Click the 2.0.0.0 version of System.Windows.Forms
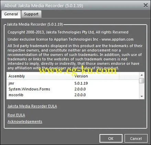The width and height of the screenshot is (151, 145). click(80, 89)
